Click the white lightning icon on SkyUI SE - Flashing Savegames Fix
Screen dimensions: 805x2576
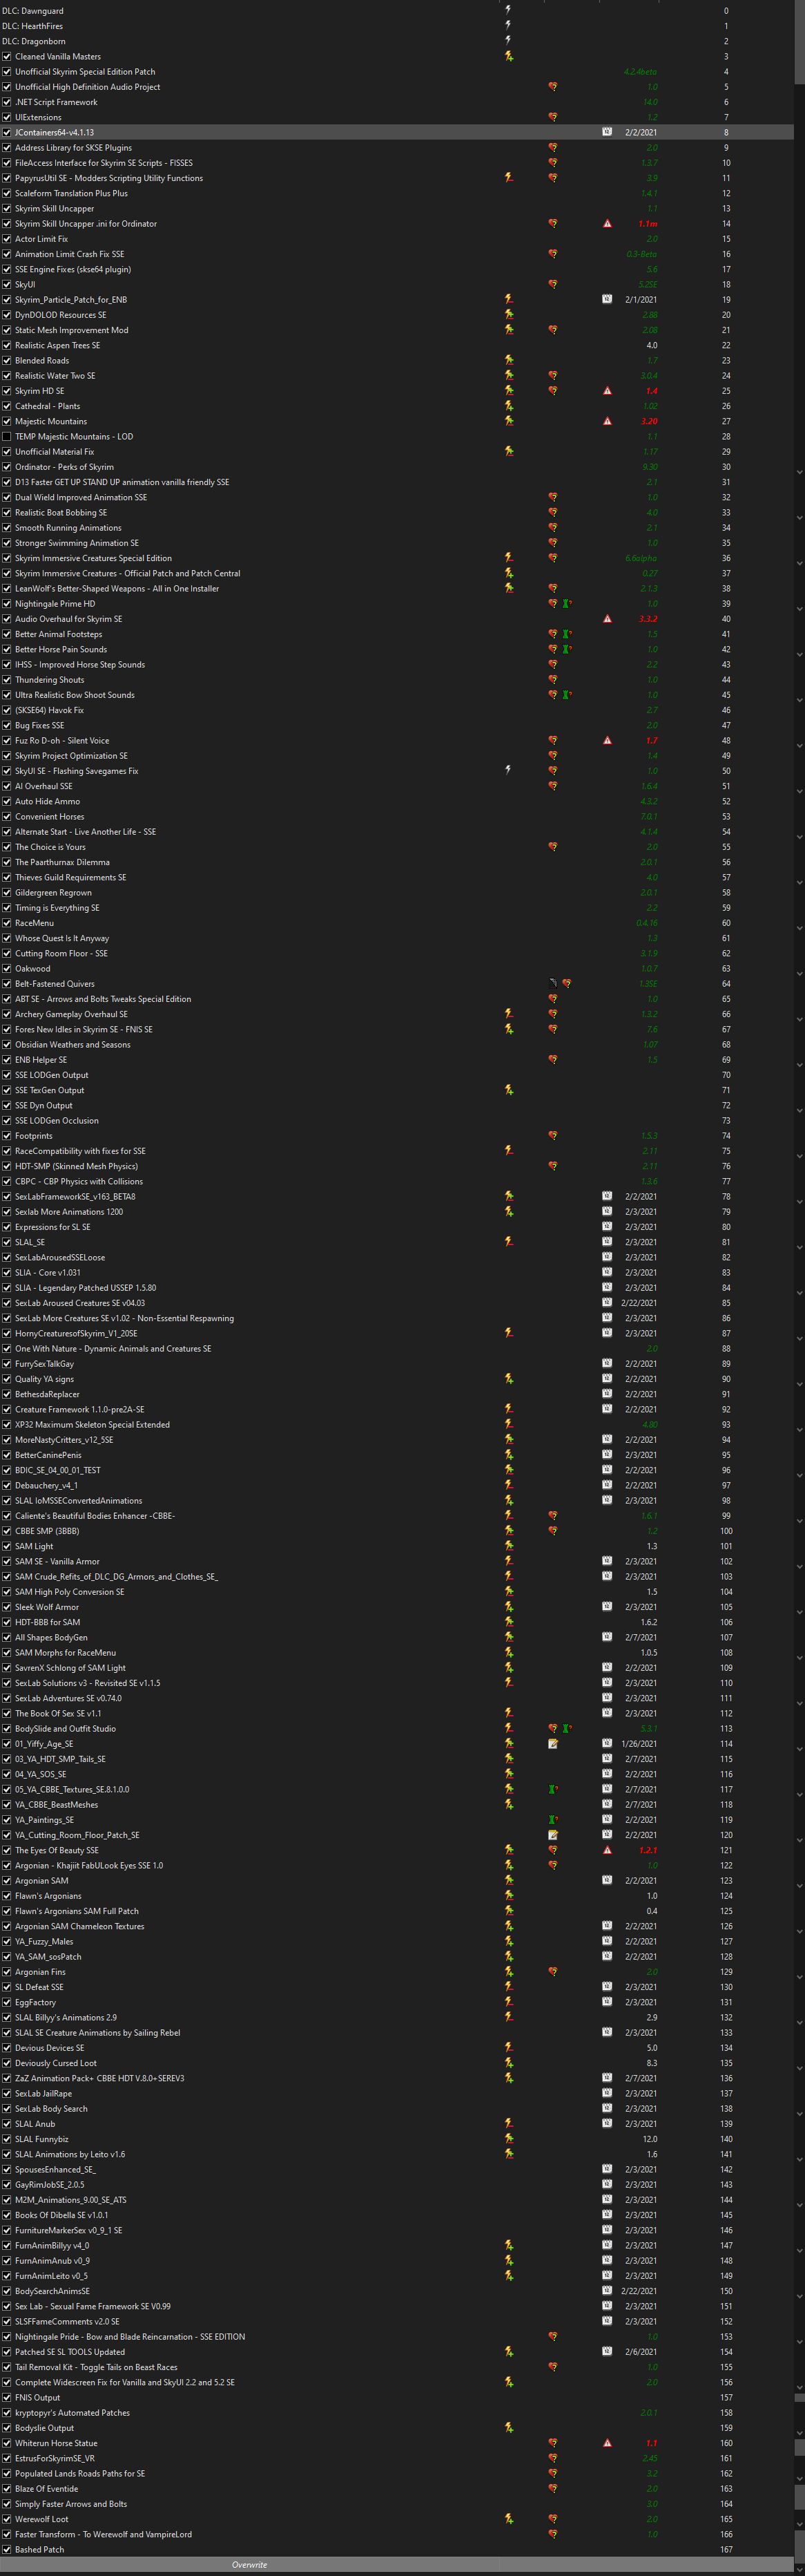coord(508,770)
